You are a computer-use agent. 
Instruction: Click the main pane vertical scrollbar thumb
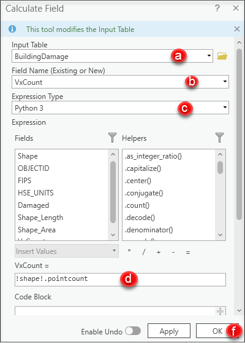click(x=239, y=135)
